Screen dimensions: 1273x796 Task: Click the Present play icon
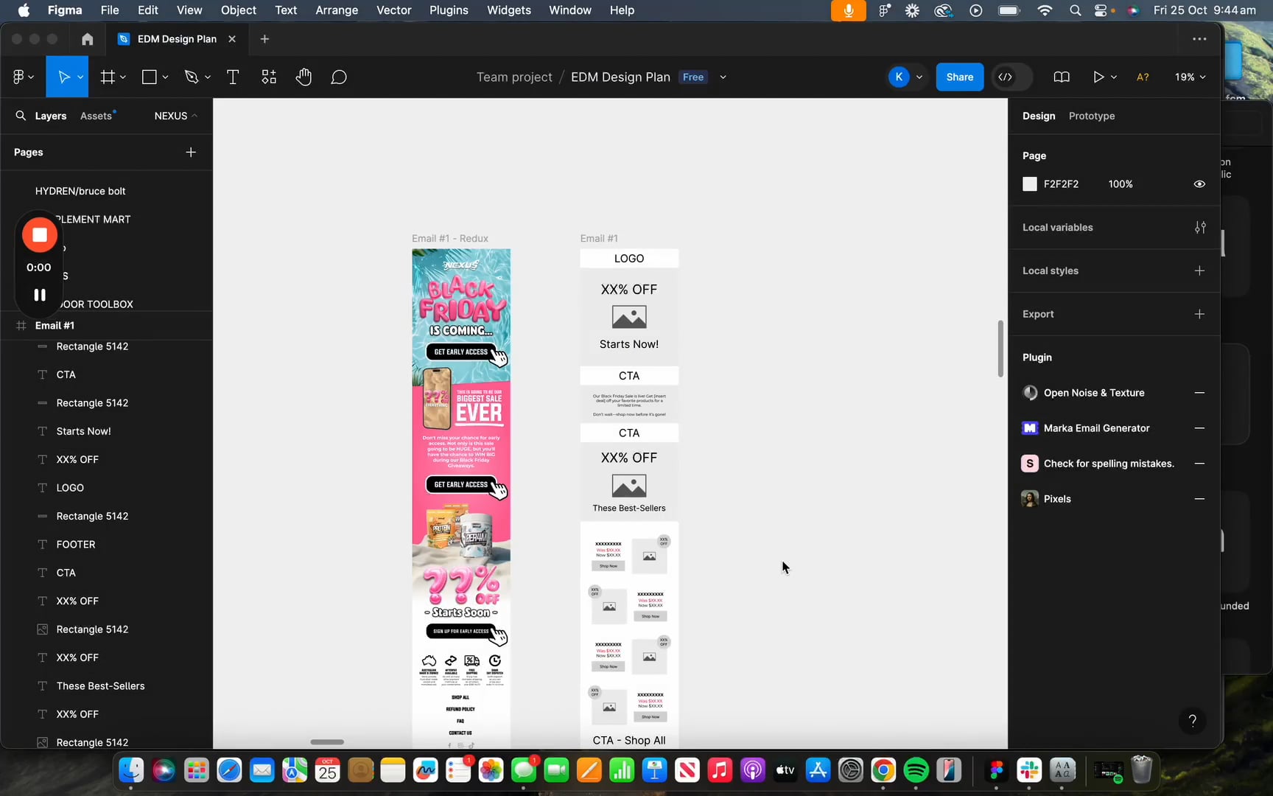1098,77
